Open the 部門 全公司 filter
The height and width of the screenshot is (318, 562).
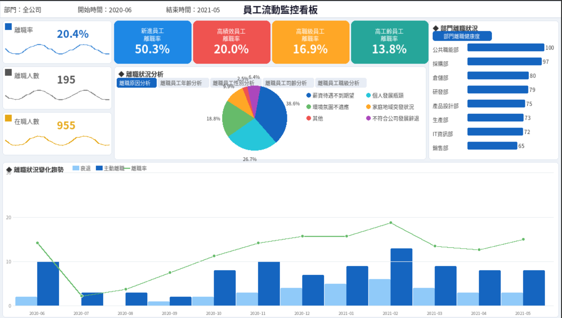(x=23, y=10)
